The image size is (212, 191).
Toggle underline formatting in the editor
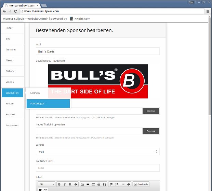click(70, 184)
